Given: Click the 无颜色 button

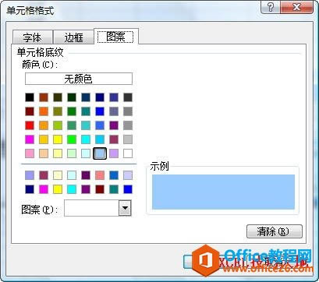Looking at the screenshot, I should (79, 79).
